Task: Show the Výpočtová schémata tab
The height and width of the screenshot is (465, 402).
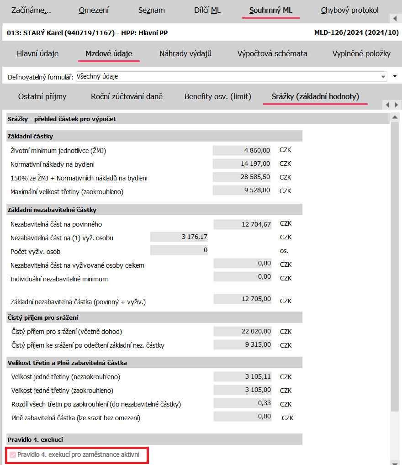Action: [x=272, y=54]
